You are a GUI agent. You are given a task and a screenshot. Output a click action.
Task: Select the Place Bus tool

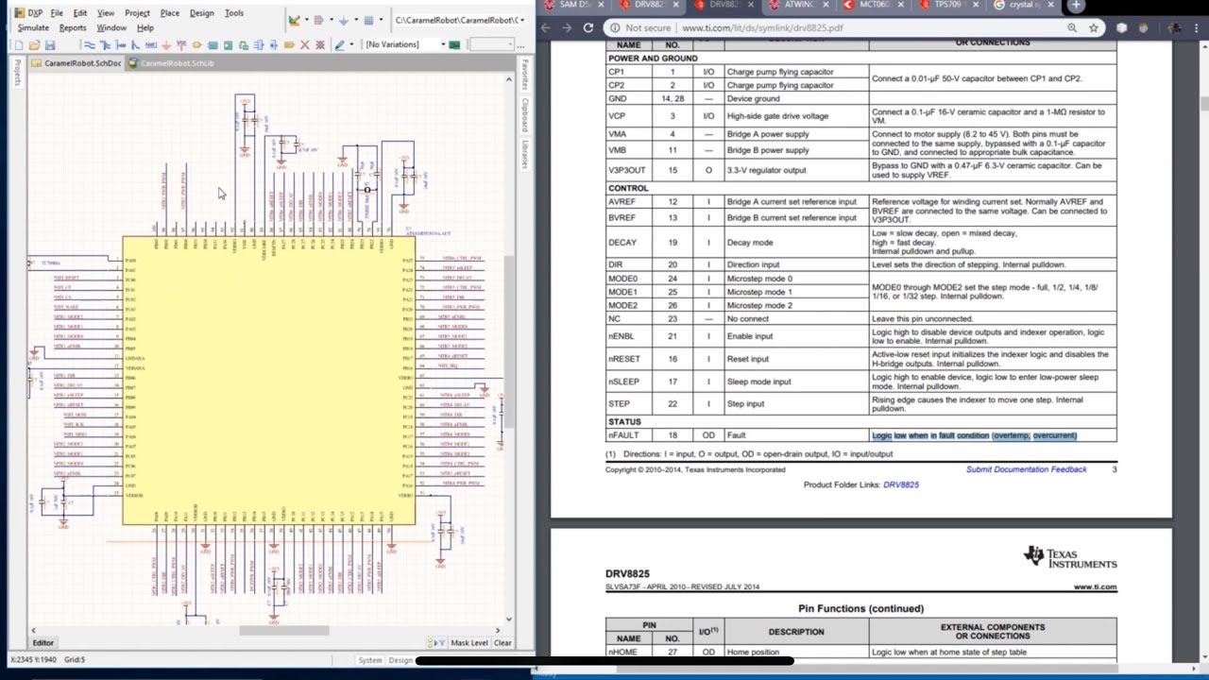(104, 44)
